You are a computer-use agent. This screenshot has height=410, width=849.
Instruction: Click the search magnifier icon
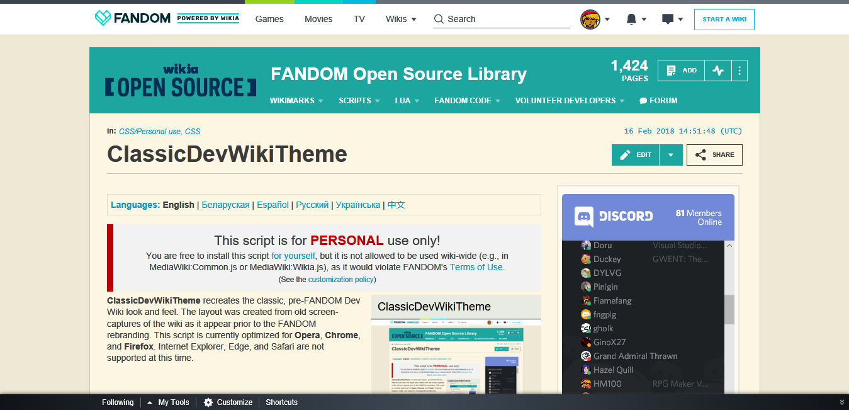point(438,19)
